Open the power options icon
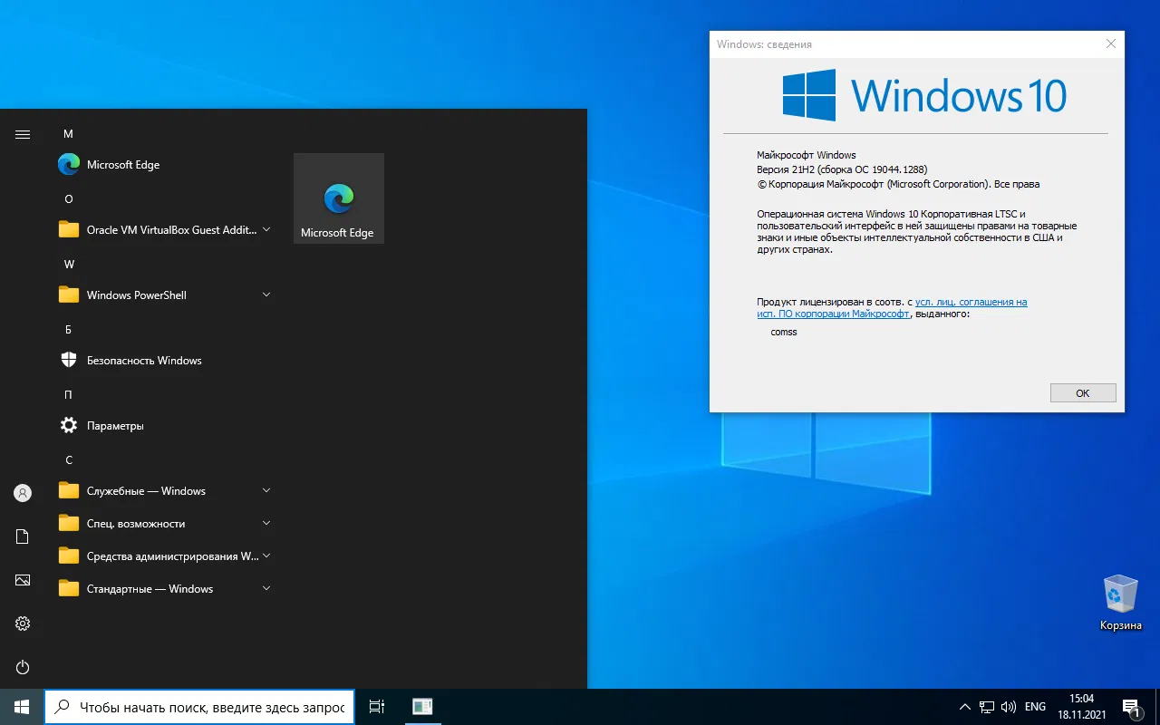The image size is (1160, 725). pos(23,667)
